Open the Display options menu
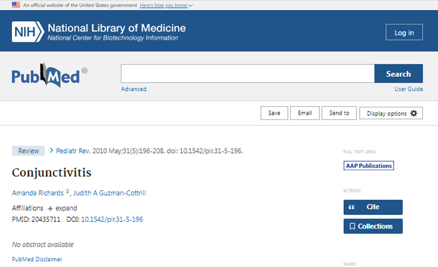The height and width of the screenshot is (267, 438). (x=391, y=113)
